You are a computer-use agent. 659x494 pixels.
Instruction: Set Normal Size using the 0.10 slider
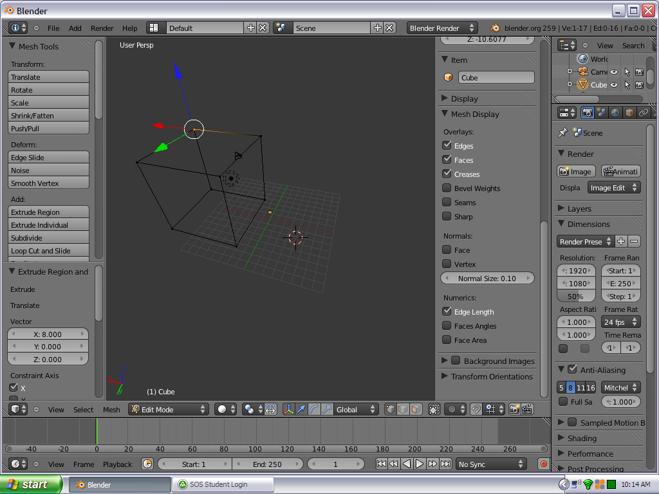[487, 278]
